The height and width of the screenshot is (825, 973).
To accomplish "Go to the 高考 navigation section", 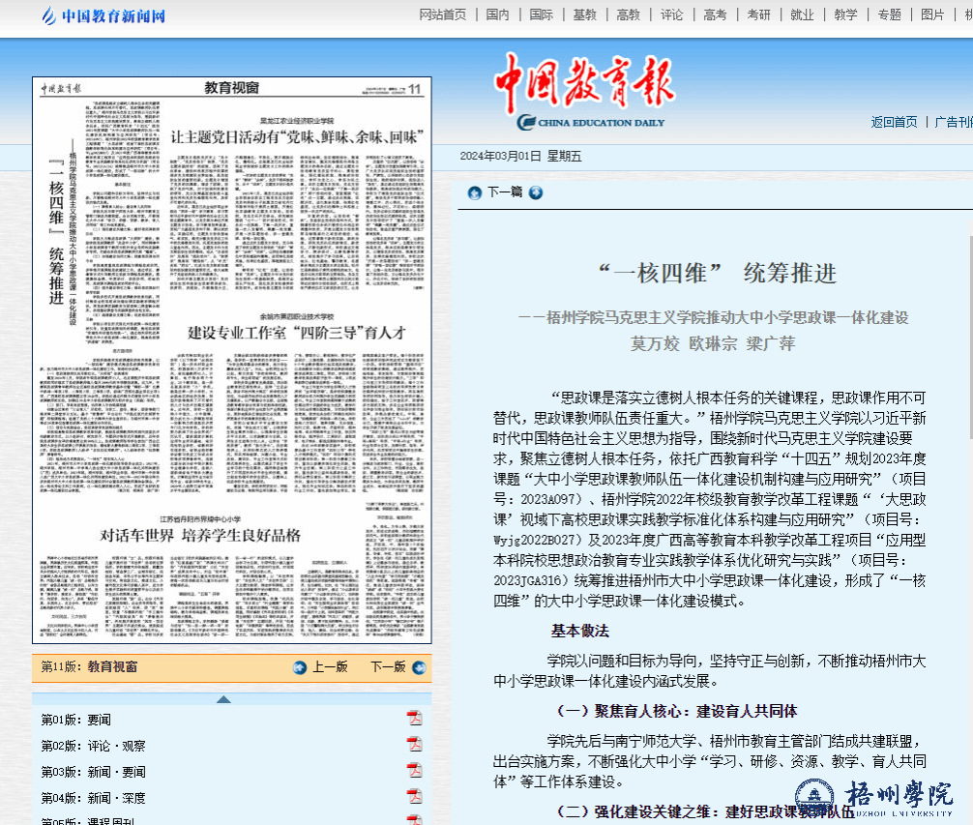I will pos(715,15).
